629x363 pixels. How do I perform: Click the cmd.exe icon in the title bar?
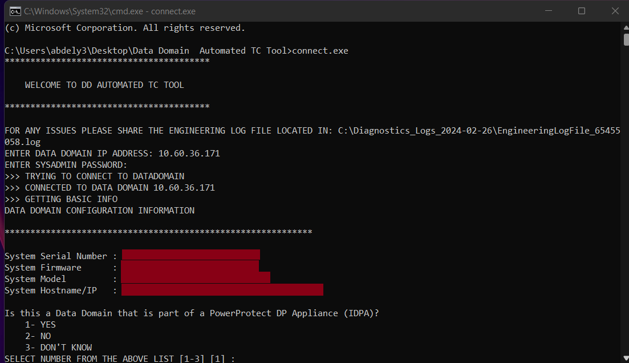14,11
